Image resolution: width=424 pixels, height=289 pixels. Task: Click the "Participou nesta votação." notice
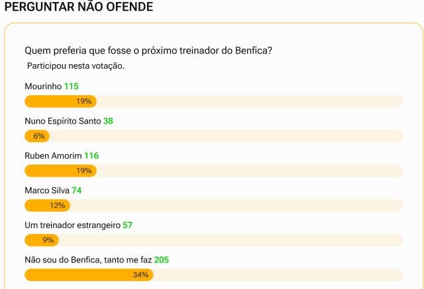76,66
